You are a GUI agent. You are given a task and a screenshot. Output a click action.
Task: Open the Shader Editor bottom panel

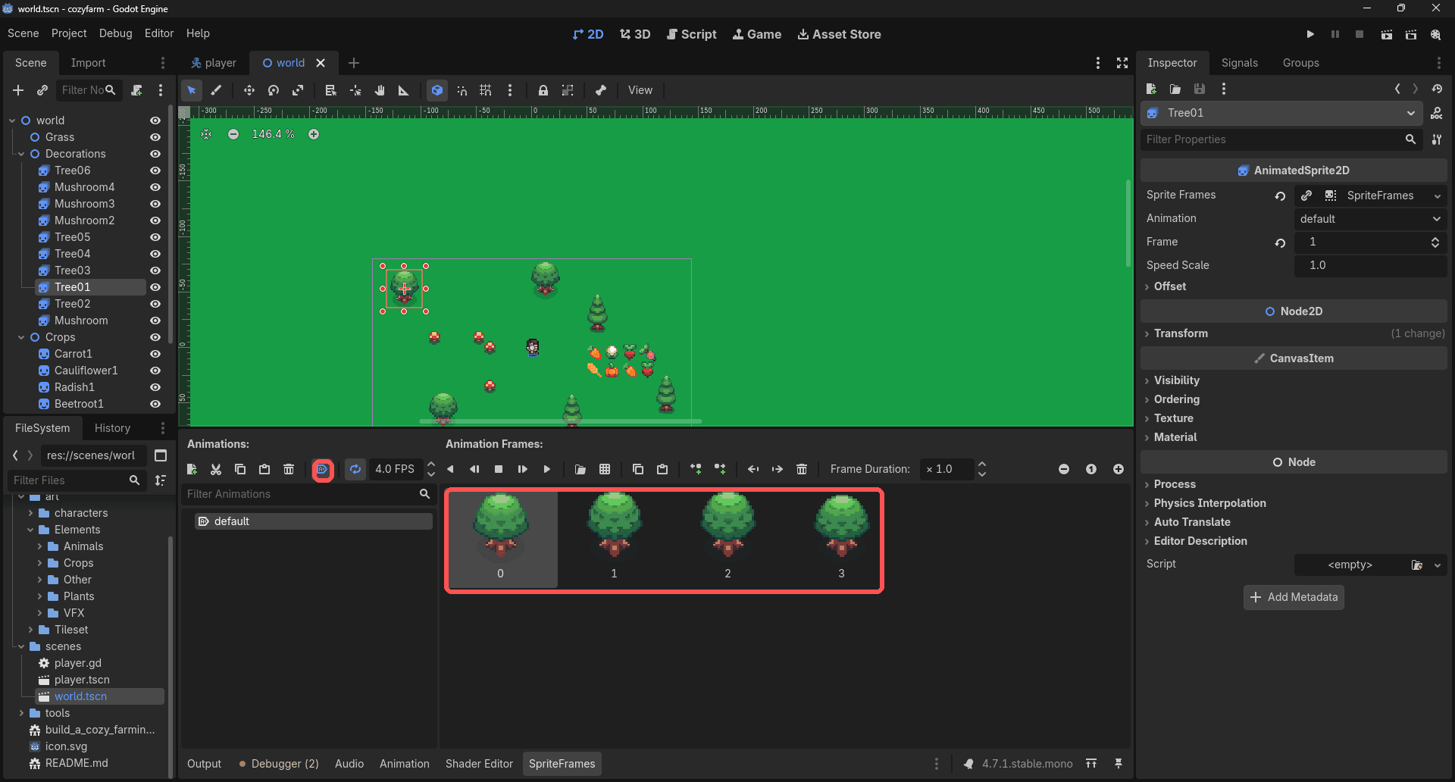coord(479,764)
